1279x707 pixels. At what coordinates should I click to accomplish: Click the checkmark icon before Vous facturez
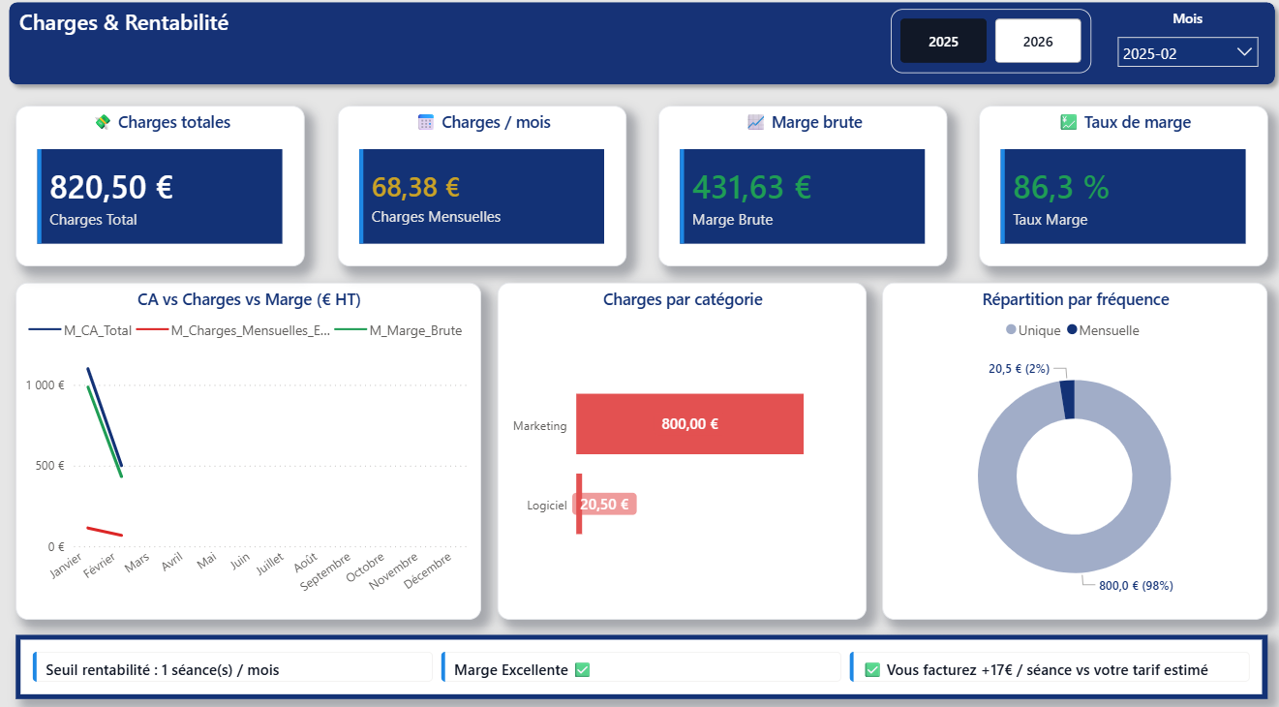872,669
